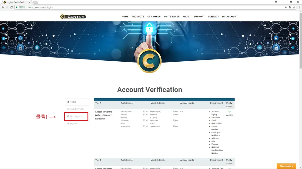Click the green Verified checkmark for Tier 0
302x169 pixels.
[x=229, y=112]
